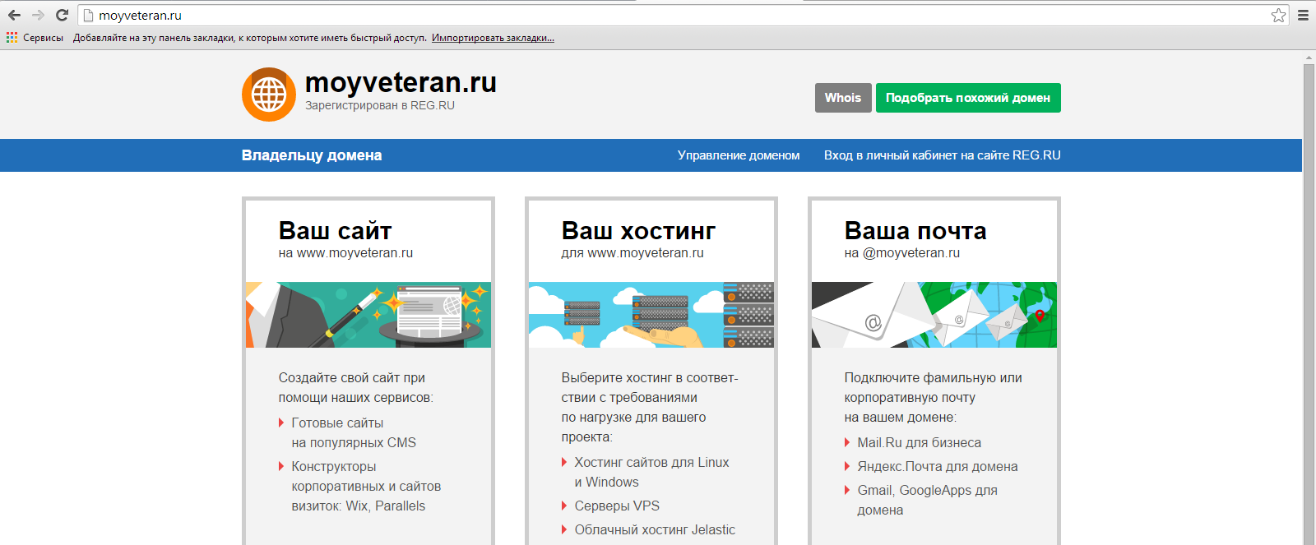Screen dimensions: 1316x545
Task: Open Конструкторы корпоративных сайтов link
Action: (366, 486)
